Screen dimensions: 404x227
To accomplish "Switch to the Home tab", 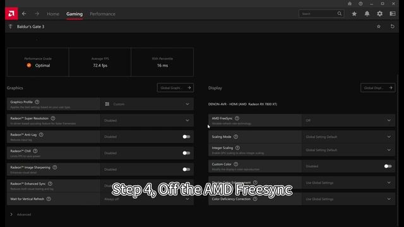I will (x=53, y=14).
